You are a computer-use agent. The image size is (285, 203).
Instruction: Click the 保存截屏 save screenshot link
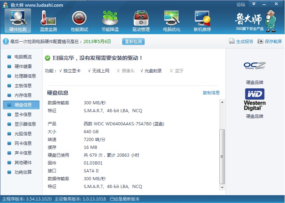point(273,41)
